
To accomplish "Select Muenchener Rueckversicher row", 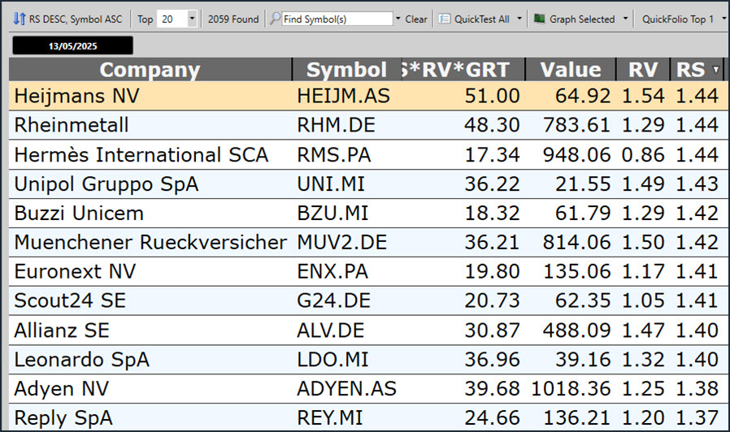I will (368, 242).
